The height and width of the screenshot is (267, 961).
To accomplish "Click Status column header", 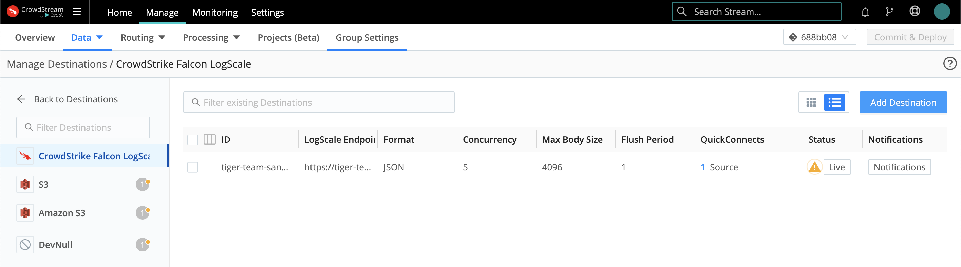I will click(822, 140).
